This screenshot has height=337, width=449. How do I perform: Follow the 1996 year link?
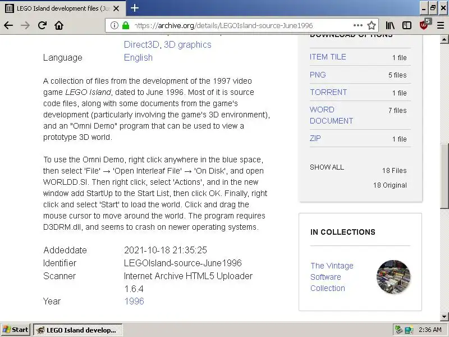[x=134, y=301]
